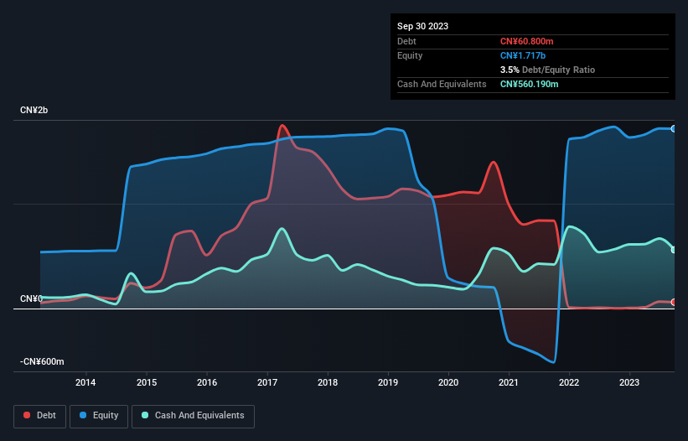This screenshot has height=441, width=688.
Task: Toggle Cash And Equivalents legend button
Action: 193,416
